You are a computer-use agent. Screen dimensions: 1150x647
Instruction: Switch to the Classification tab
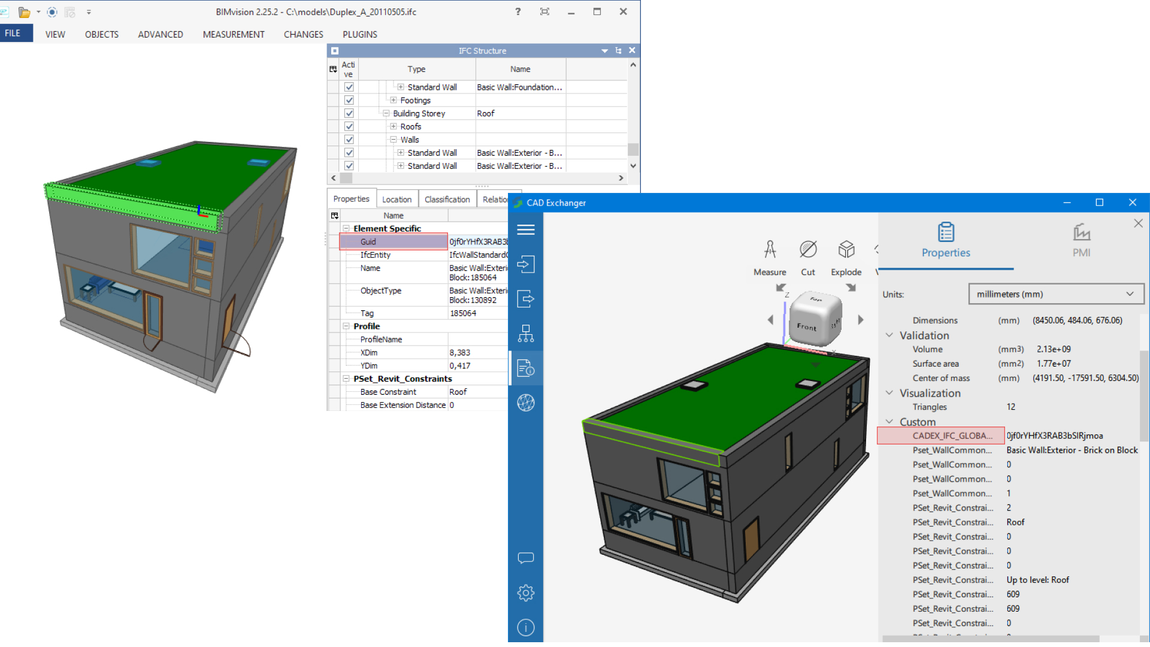coord(447,199)
